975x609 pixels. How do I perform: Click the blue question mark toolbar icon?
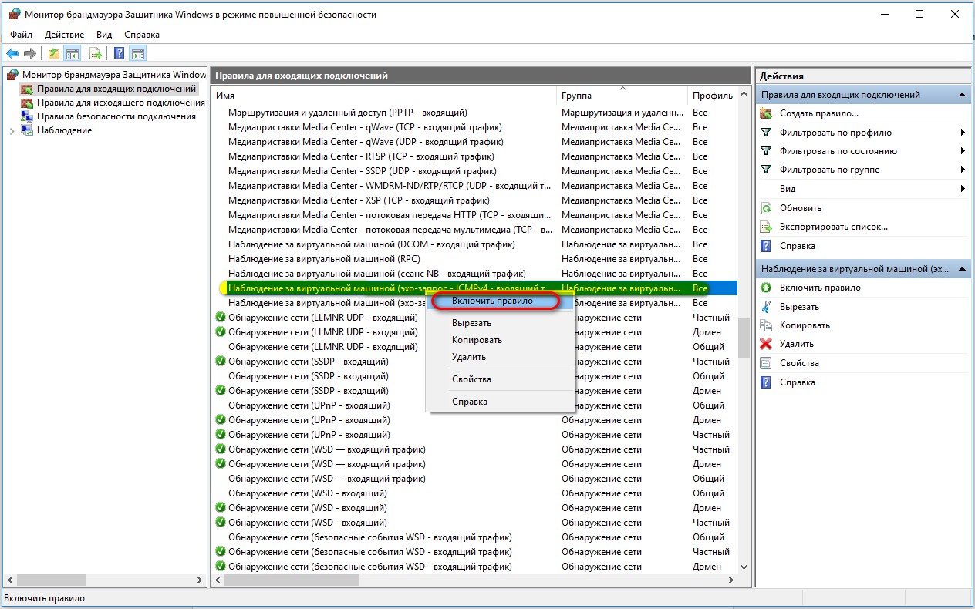(120, 54)
